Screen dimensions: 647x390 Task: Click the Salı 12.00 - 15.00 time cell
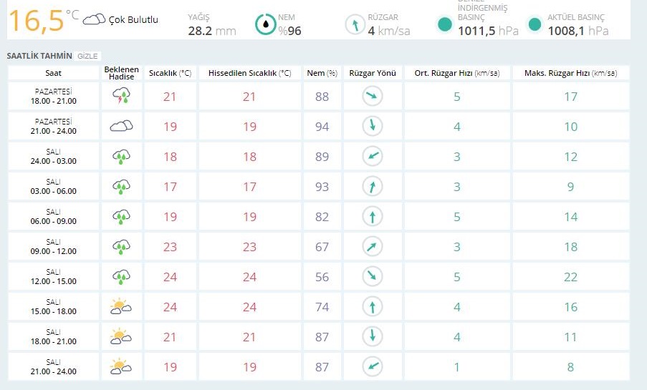[x=53, y=276]
